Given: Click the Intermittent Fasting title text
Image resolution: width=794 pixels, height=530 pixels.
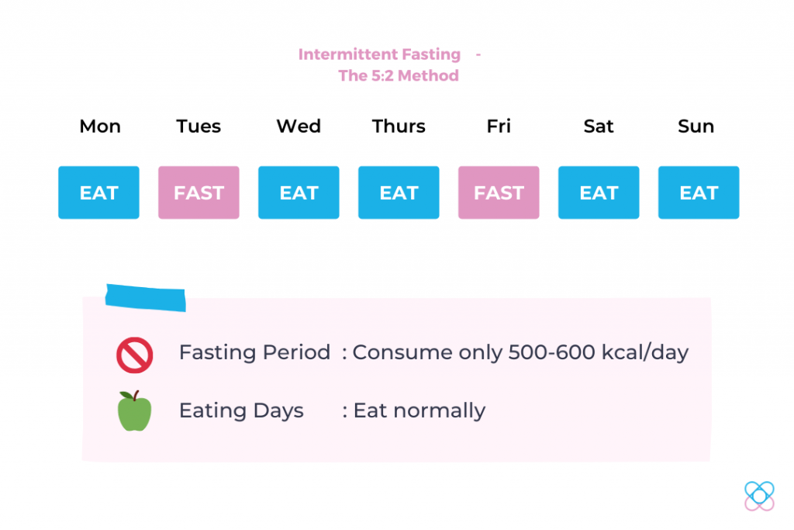Looking at the screenshot, I should tap(379, 54).
